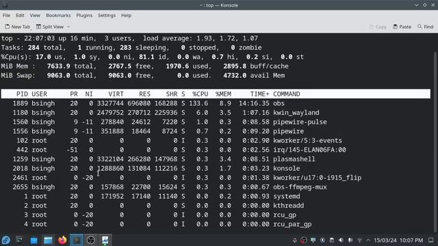This screenshot has height=246, width=438.
Task: Click the Show Desktop corner button
Action: coord(430,240)
